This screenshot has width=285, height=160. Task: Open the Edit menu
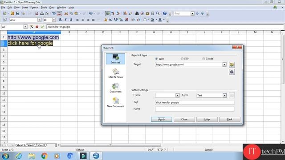9,8
